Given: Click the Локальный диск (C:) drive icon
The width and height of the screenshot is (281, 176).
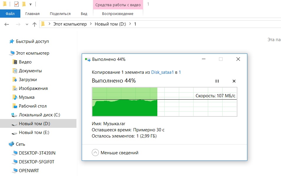Looking at the screenshot, I should pos(14,115).
